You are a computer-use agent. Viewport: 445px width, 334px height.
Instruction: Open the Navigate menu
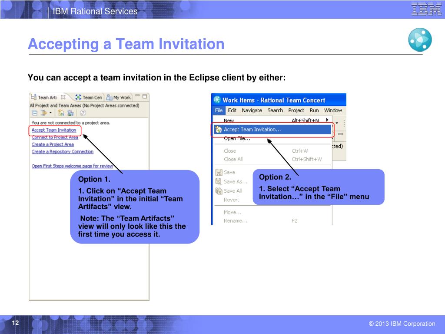252,110
